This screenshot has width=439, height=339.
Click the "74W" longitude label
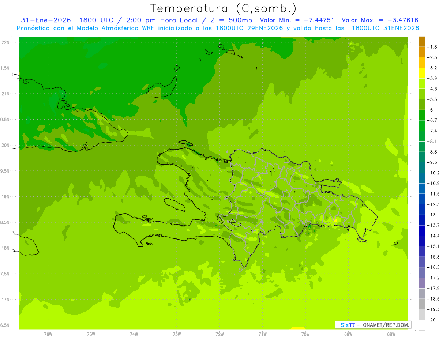pos(134,334)
